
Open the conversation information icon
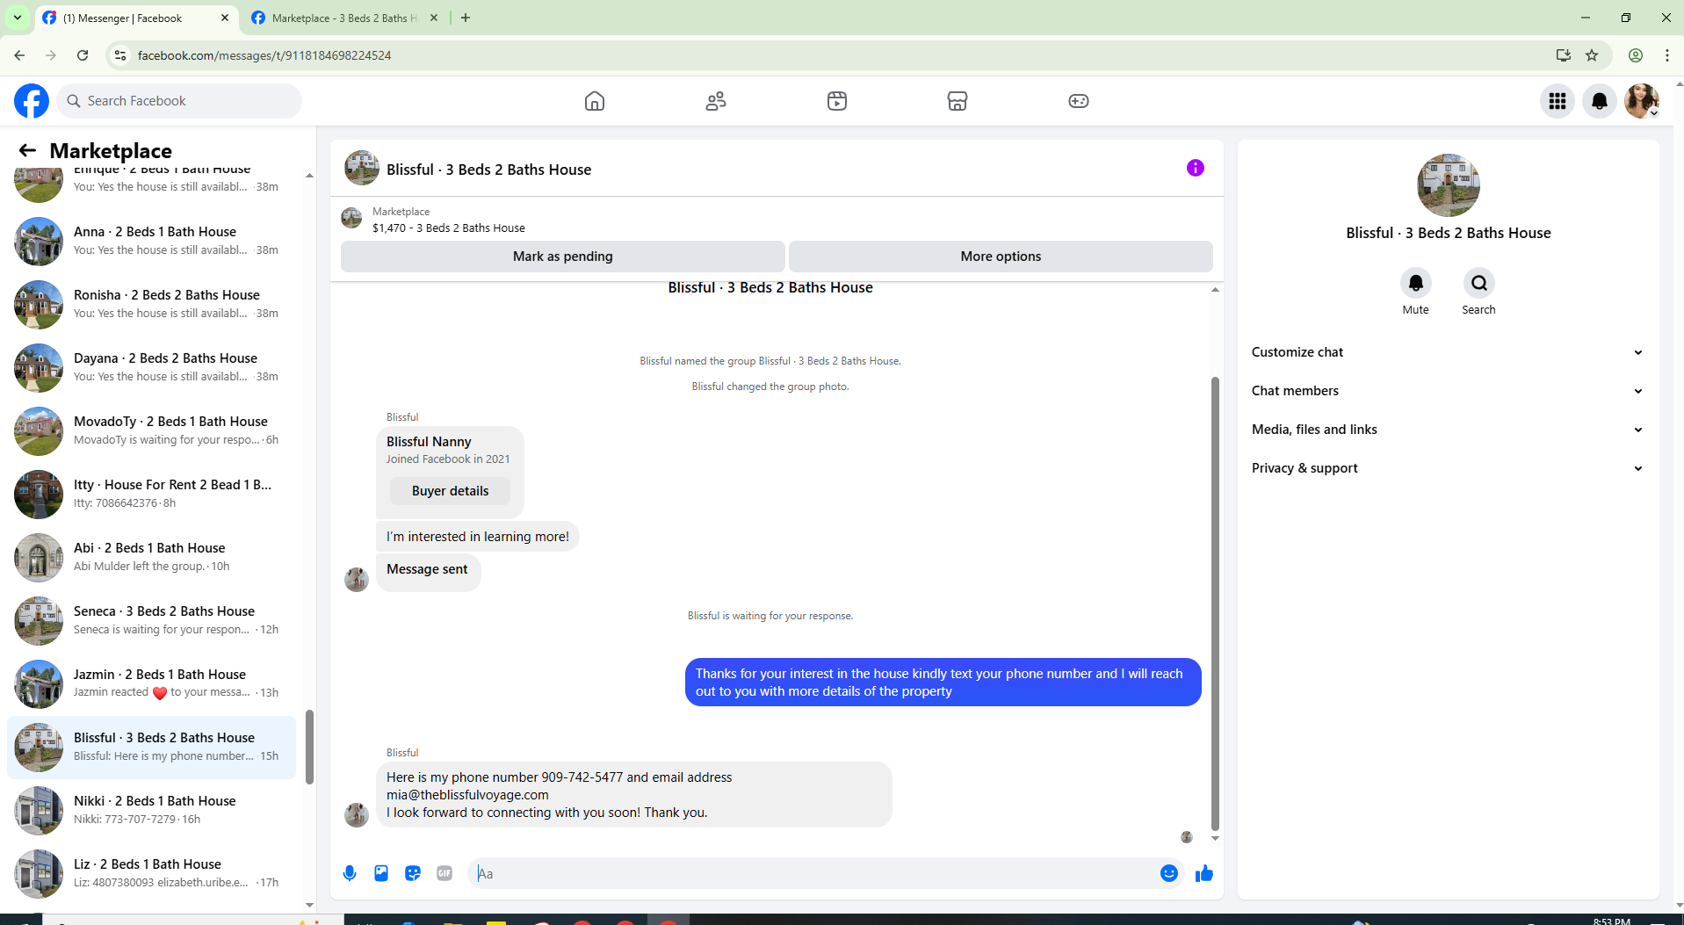pos(1196,168)
